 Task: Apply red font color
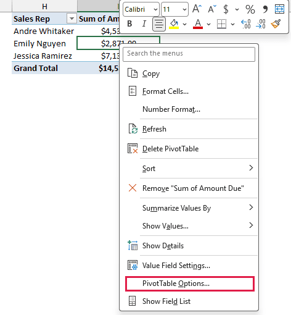(198, 24)
